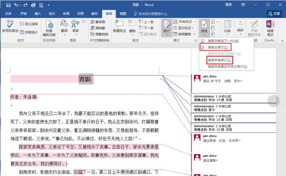Click the reject change icon beside 接受
Image resolution: width=286 pixels, height=176 pixels.
213,22
